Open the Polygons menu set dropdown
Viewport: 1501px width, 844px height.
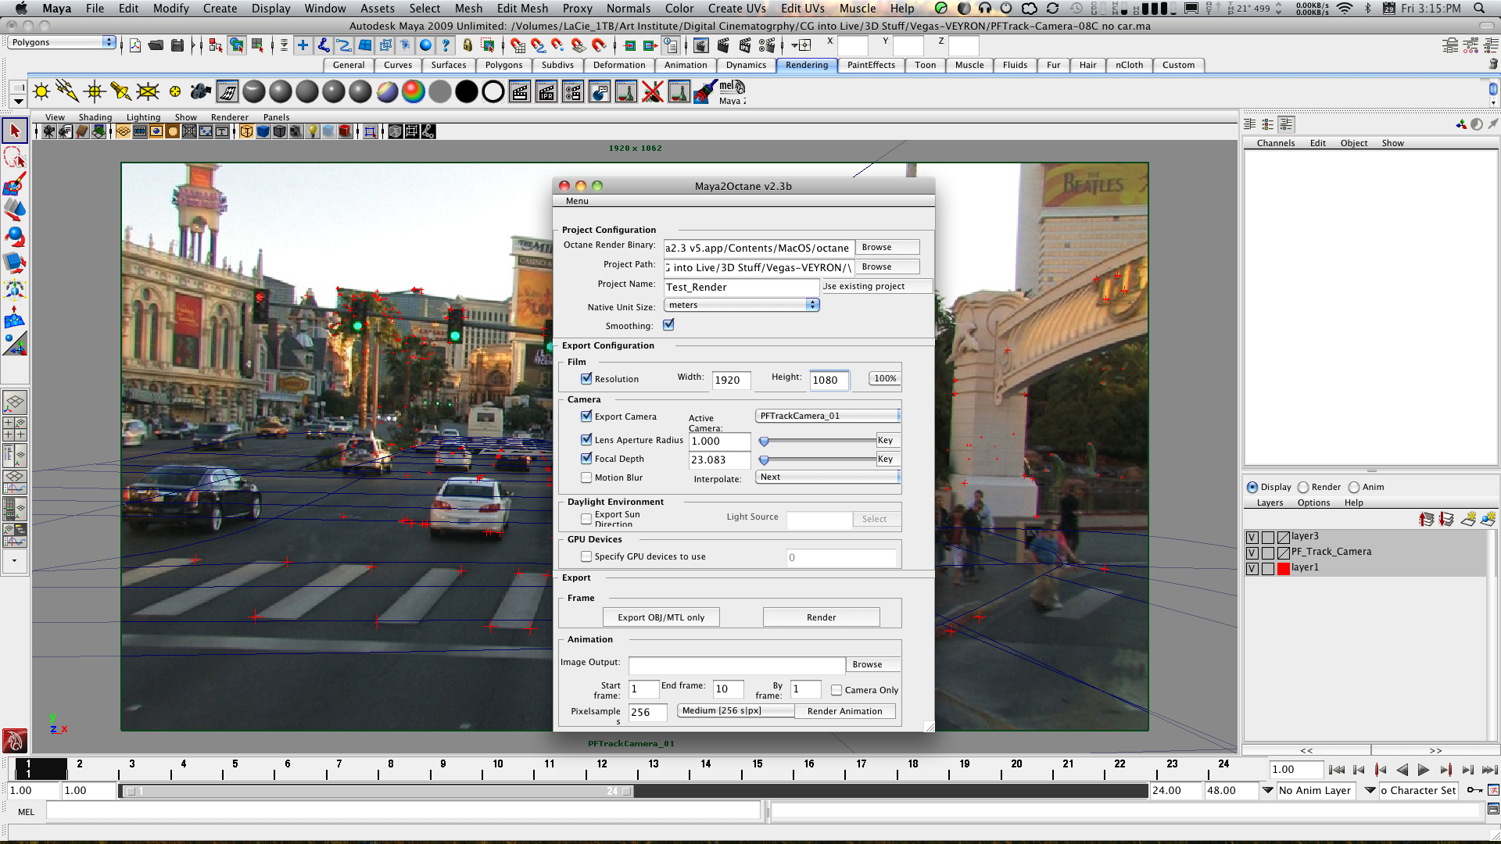coord(63,42)
